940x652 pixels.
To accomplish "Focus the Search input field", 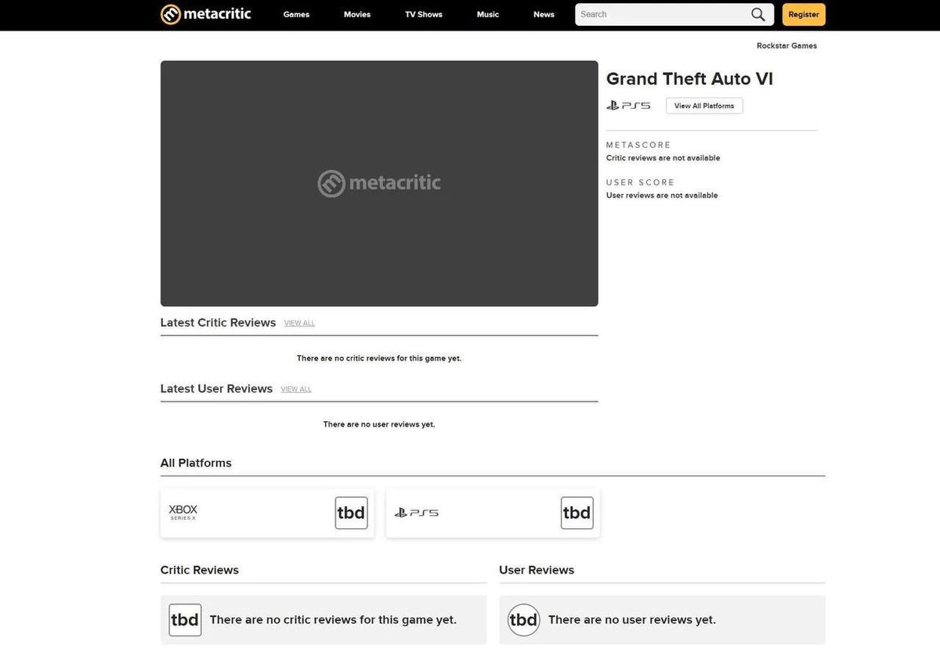I will [x=662, y=14].
